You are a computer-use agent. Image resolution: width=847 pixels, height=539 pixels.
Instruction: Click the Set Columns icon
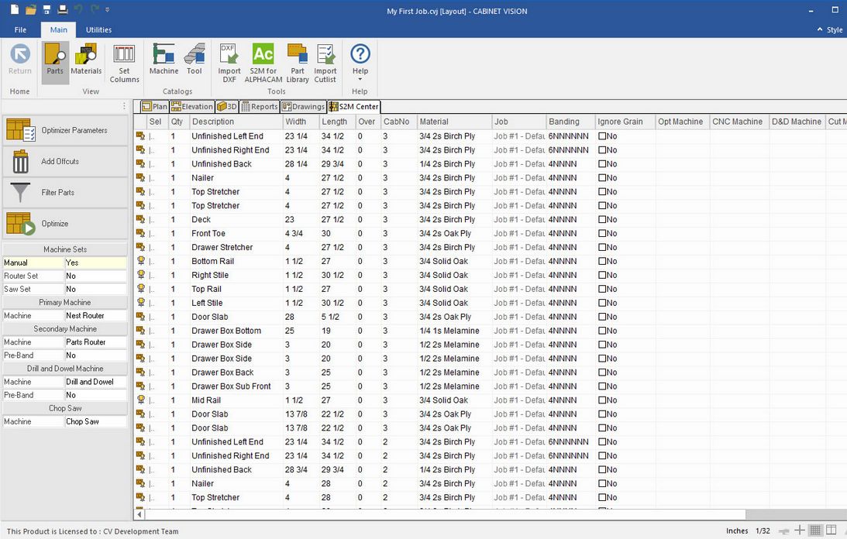[124, 60]
